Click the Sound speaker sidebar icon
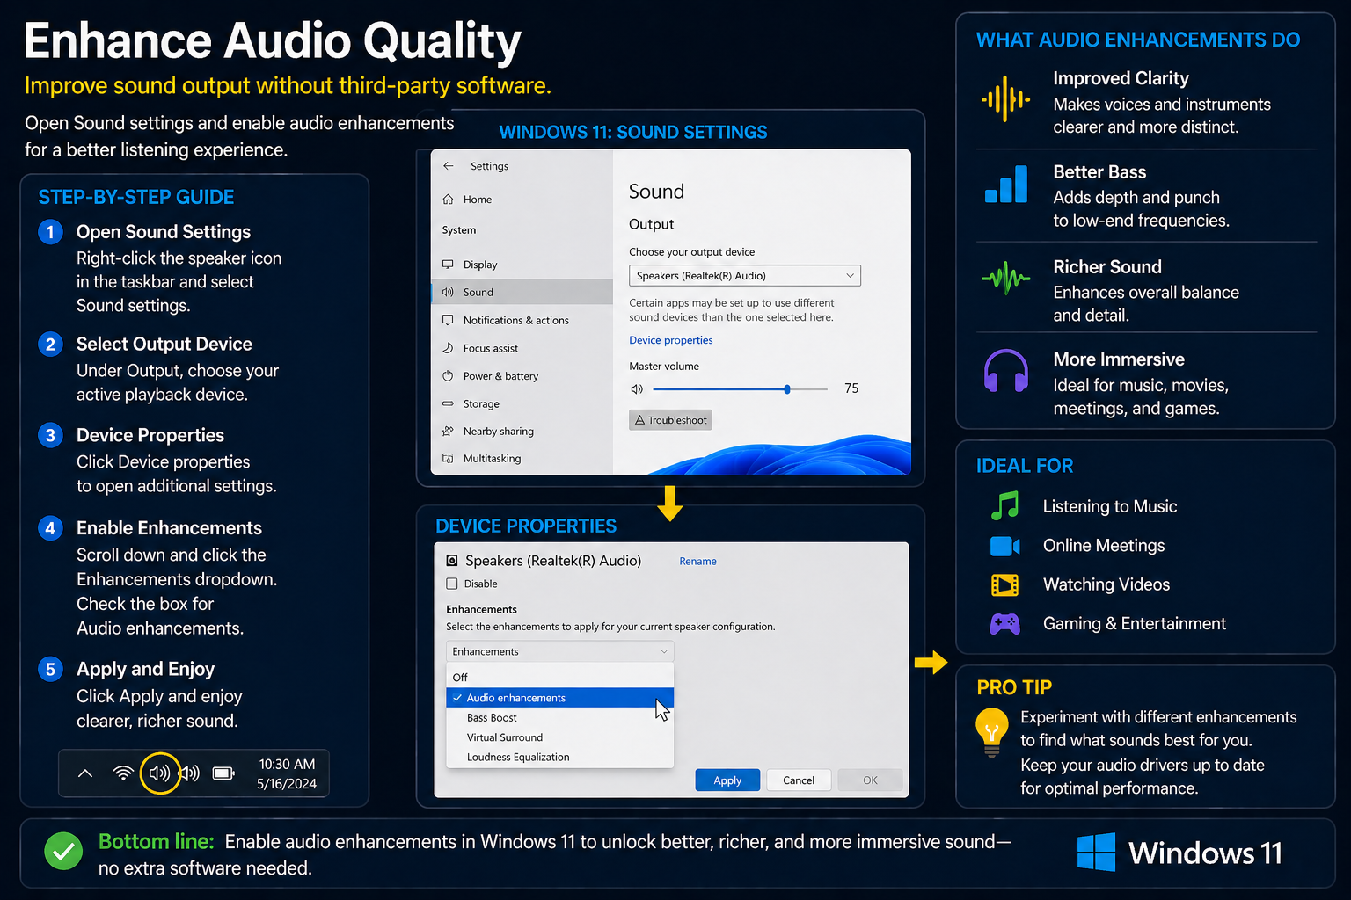The image size is (1351, 900). click(449, 292)
